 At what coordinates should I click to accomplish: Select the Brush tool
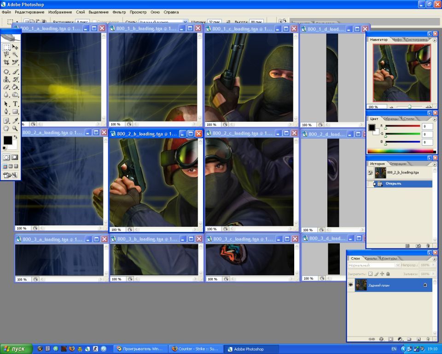coord(15,72)
